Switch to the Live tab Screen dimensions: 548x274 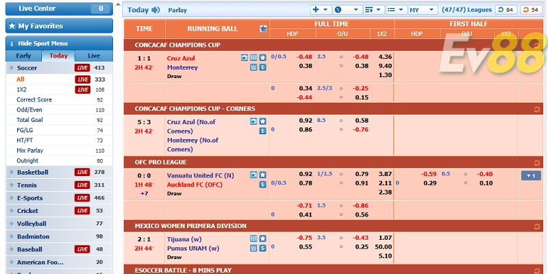tap(94, 55)
